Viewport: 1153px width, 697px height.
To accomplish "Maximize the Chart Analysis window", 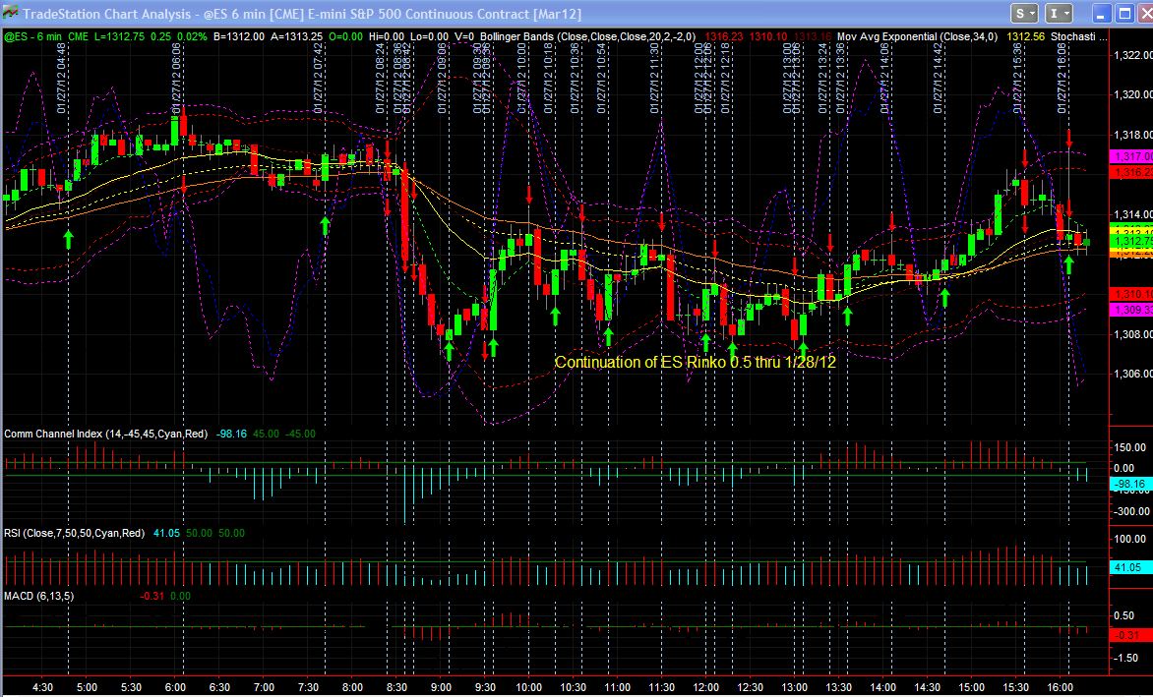I will point(1124,13).
